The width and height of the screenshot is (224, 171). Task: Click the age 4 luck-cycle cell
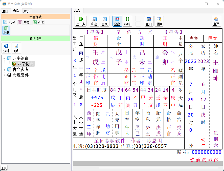[173, 90]
